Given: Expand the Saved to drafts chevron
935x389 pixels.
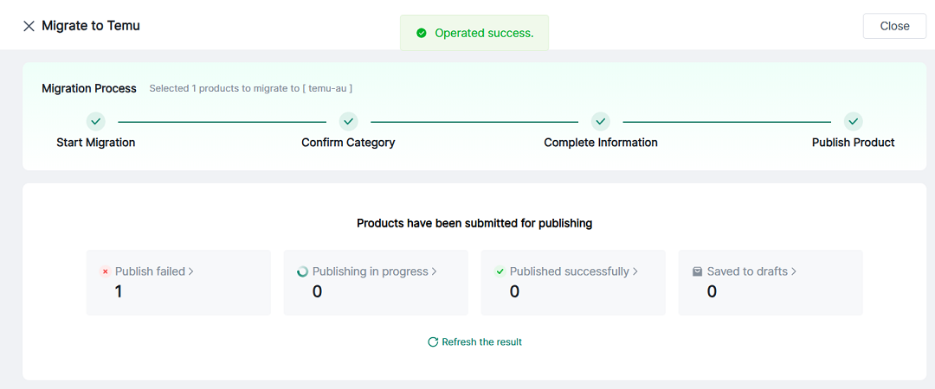Looking at the screenshot, I should pos(794,271).
